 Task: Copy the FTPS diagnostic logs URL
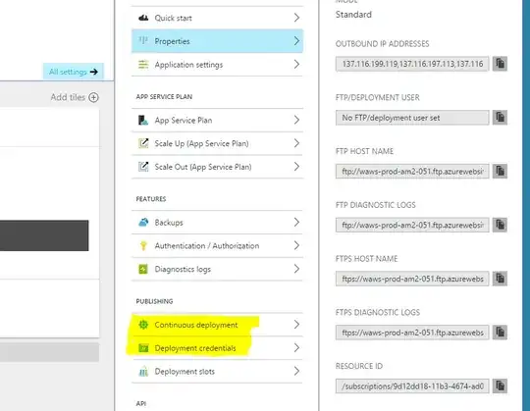pos(500,332)
